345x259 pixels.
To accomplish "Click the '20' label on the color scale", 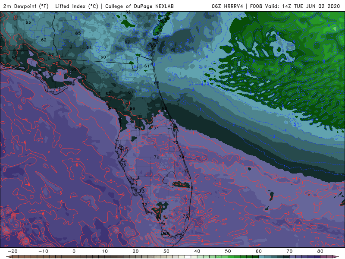I will click(135, 251).
